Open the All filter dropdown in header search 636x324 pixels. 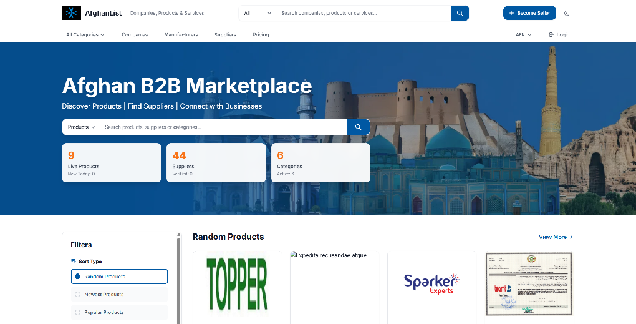[258, 13]
